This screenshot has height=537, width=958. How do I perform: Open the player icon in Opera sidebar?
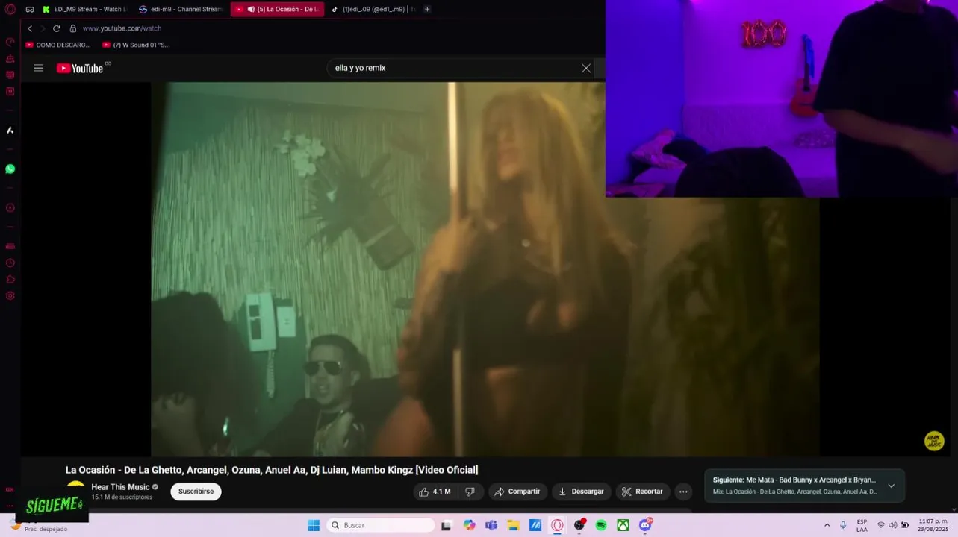[10, 207]
